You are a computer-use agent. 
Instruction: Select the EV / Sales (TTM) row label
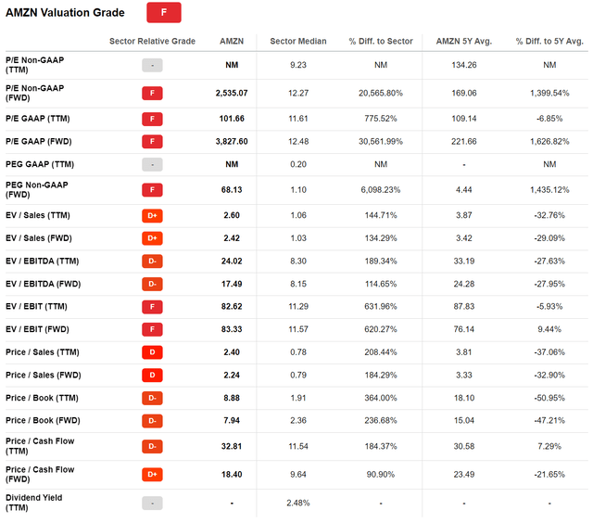coord(38,215)
